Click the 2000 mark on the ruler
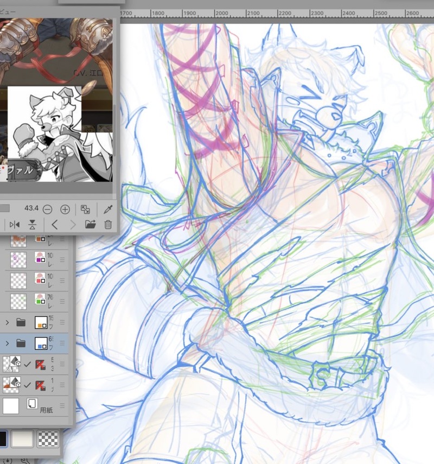This screenshot has width=434, height=464. [222, 14]
